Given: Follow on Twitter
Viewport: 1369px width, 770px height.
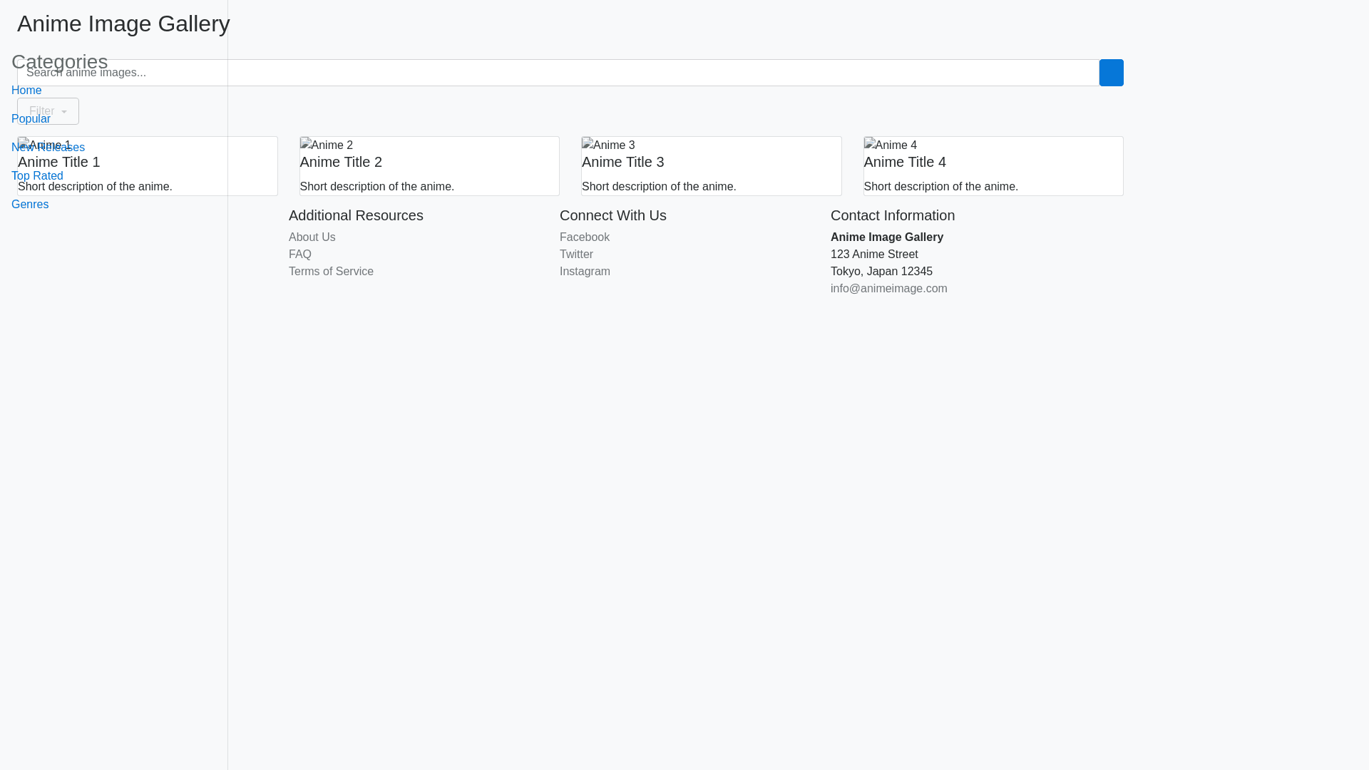Looking at the screenshot, I should tap(576, 254).
